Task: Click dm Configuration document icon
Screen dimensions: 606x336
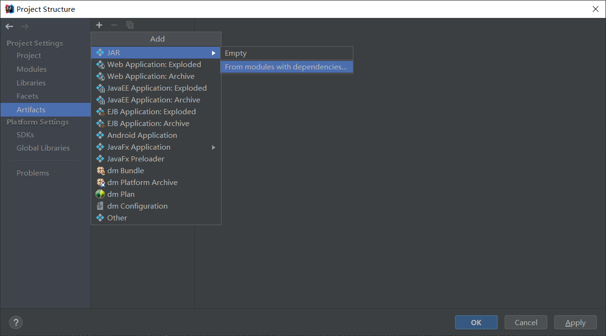Action: pyautogui.click(x=100, y=206)
